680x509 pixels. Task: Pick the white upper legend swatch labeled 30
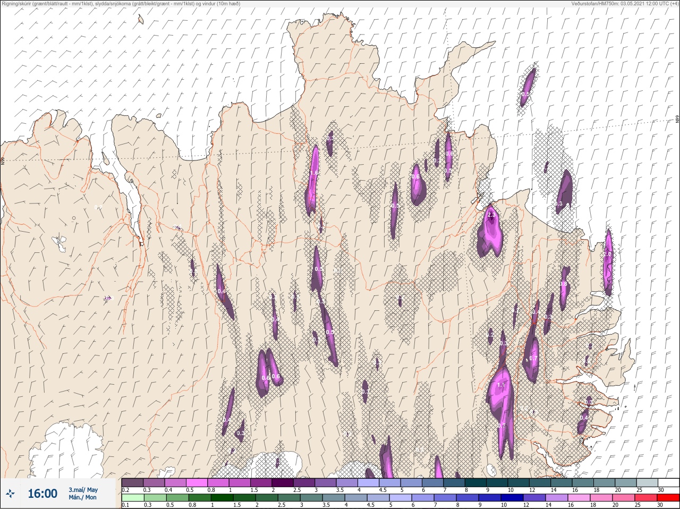pos(669,482)
